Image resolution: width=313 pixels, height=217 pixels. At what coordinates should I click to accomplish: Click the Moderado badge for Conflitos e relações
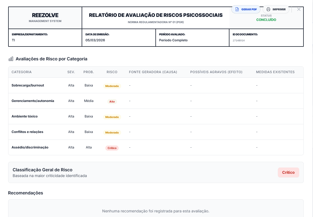tap(112, 132)
